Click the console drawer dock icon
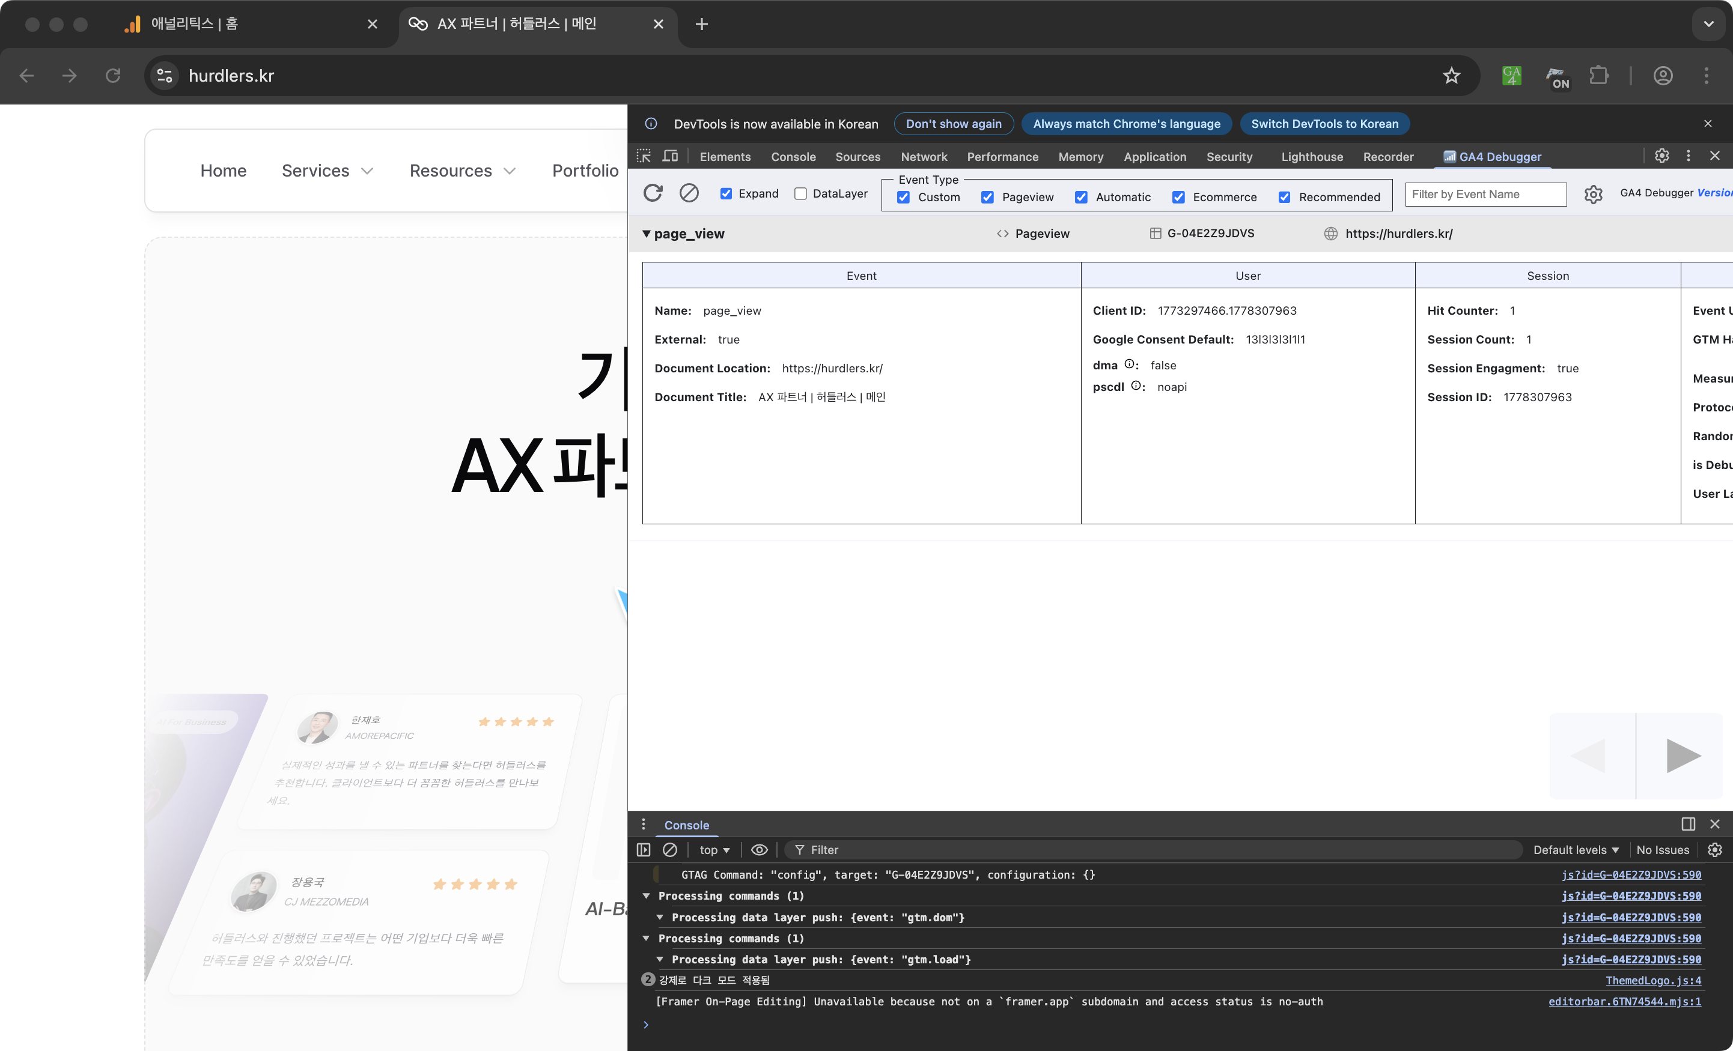This screenshot has height=1051, width=1733. 1688,824
